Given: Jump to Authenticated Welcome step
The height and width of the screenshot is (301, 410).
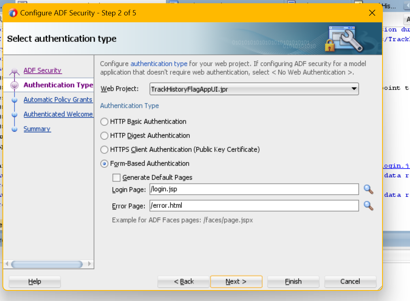Looking at the screenshot, I should click(58, 114).
